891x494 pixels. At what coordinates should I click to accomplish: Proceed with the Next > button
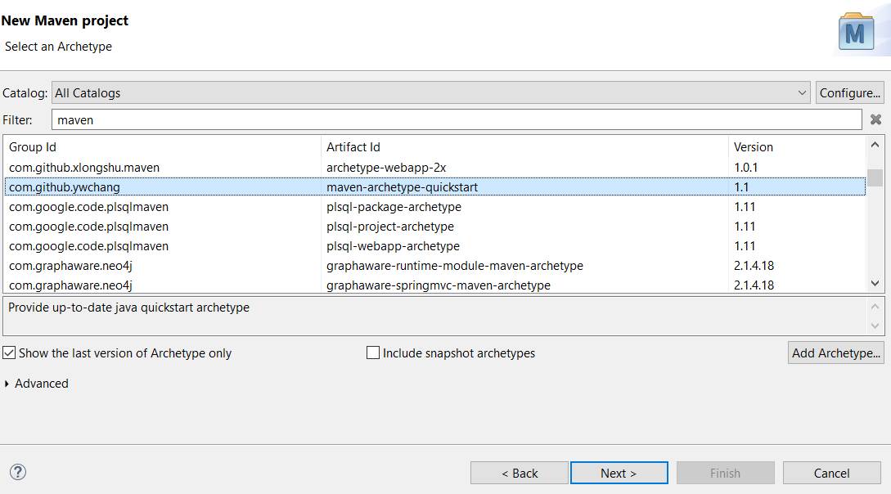click(x=619, y=473)
